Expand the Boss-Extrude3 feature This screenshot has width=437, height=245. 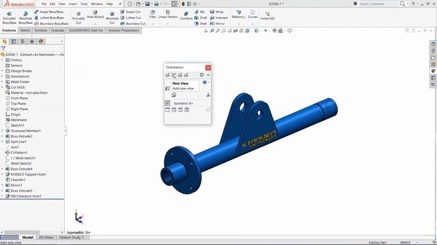pyautogui.click(x=3, y=136)
